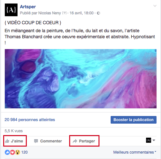Screen dimensions: 161x159
Task: Click the Booster la publication button
Action: [134, 120]
